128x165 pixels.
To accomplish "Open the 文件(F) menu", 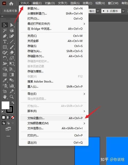I will coord(25,3).
